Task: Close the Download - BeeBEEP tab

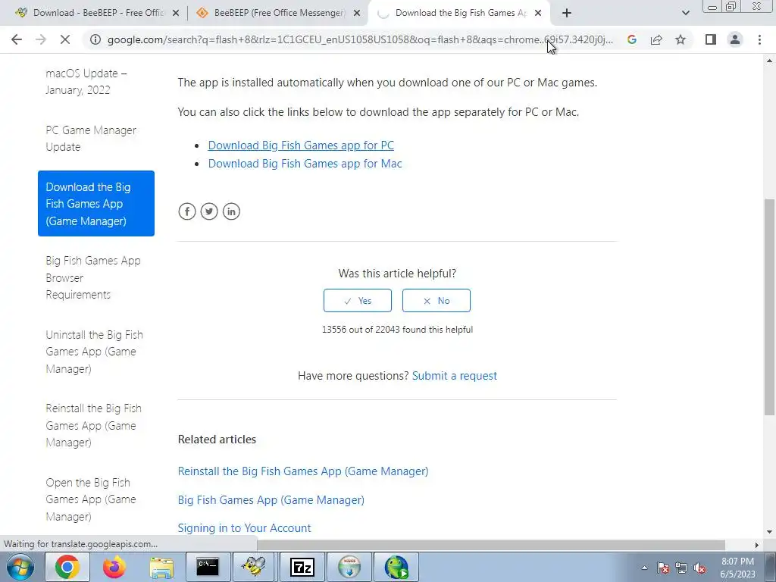Action: (176, 14)
